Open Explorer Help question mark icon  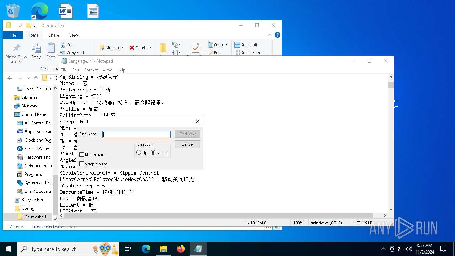tap(278, 35)
